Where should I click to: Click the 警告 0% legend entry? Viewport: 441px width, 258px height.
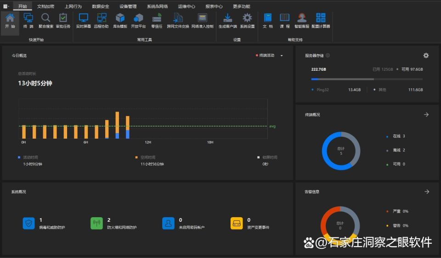pos(398,226)
